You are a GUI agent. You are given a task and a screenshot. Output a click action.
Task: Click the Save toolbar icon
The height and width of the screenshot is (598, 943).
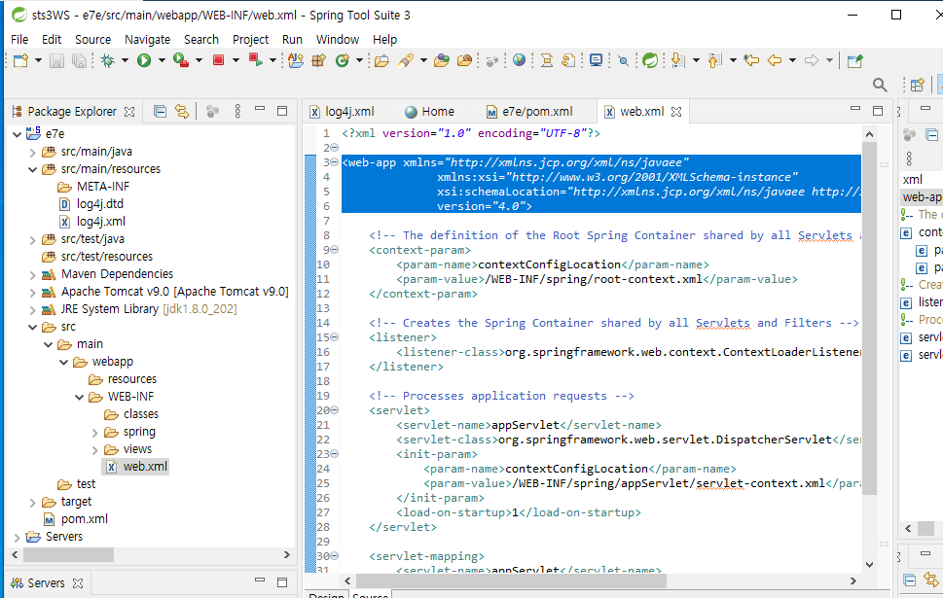click(x=56, y=60)
